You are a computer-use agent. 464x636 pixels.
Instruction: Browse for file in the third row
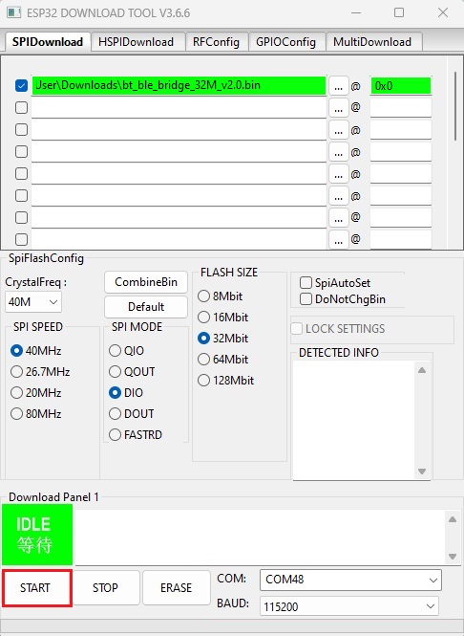(339, 130)
